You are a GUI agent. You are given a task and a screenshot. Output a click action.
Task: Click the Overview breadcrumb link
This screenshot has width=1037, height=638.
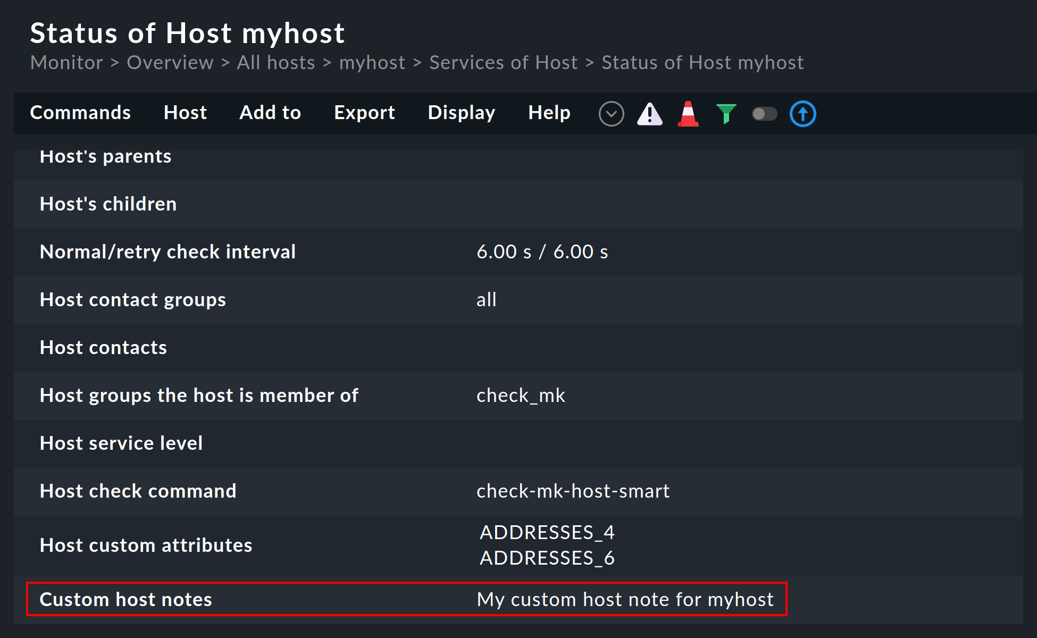[x=170, y=62]
